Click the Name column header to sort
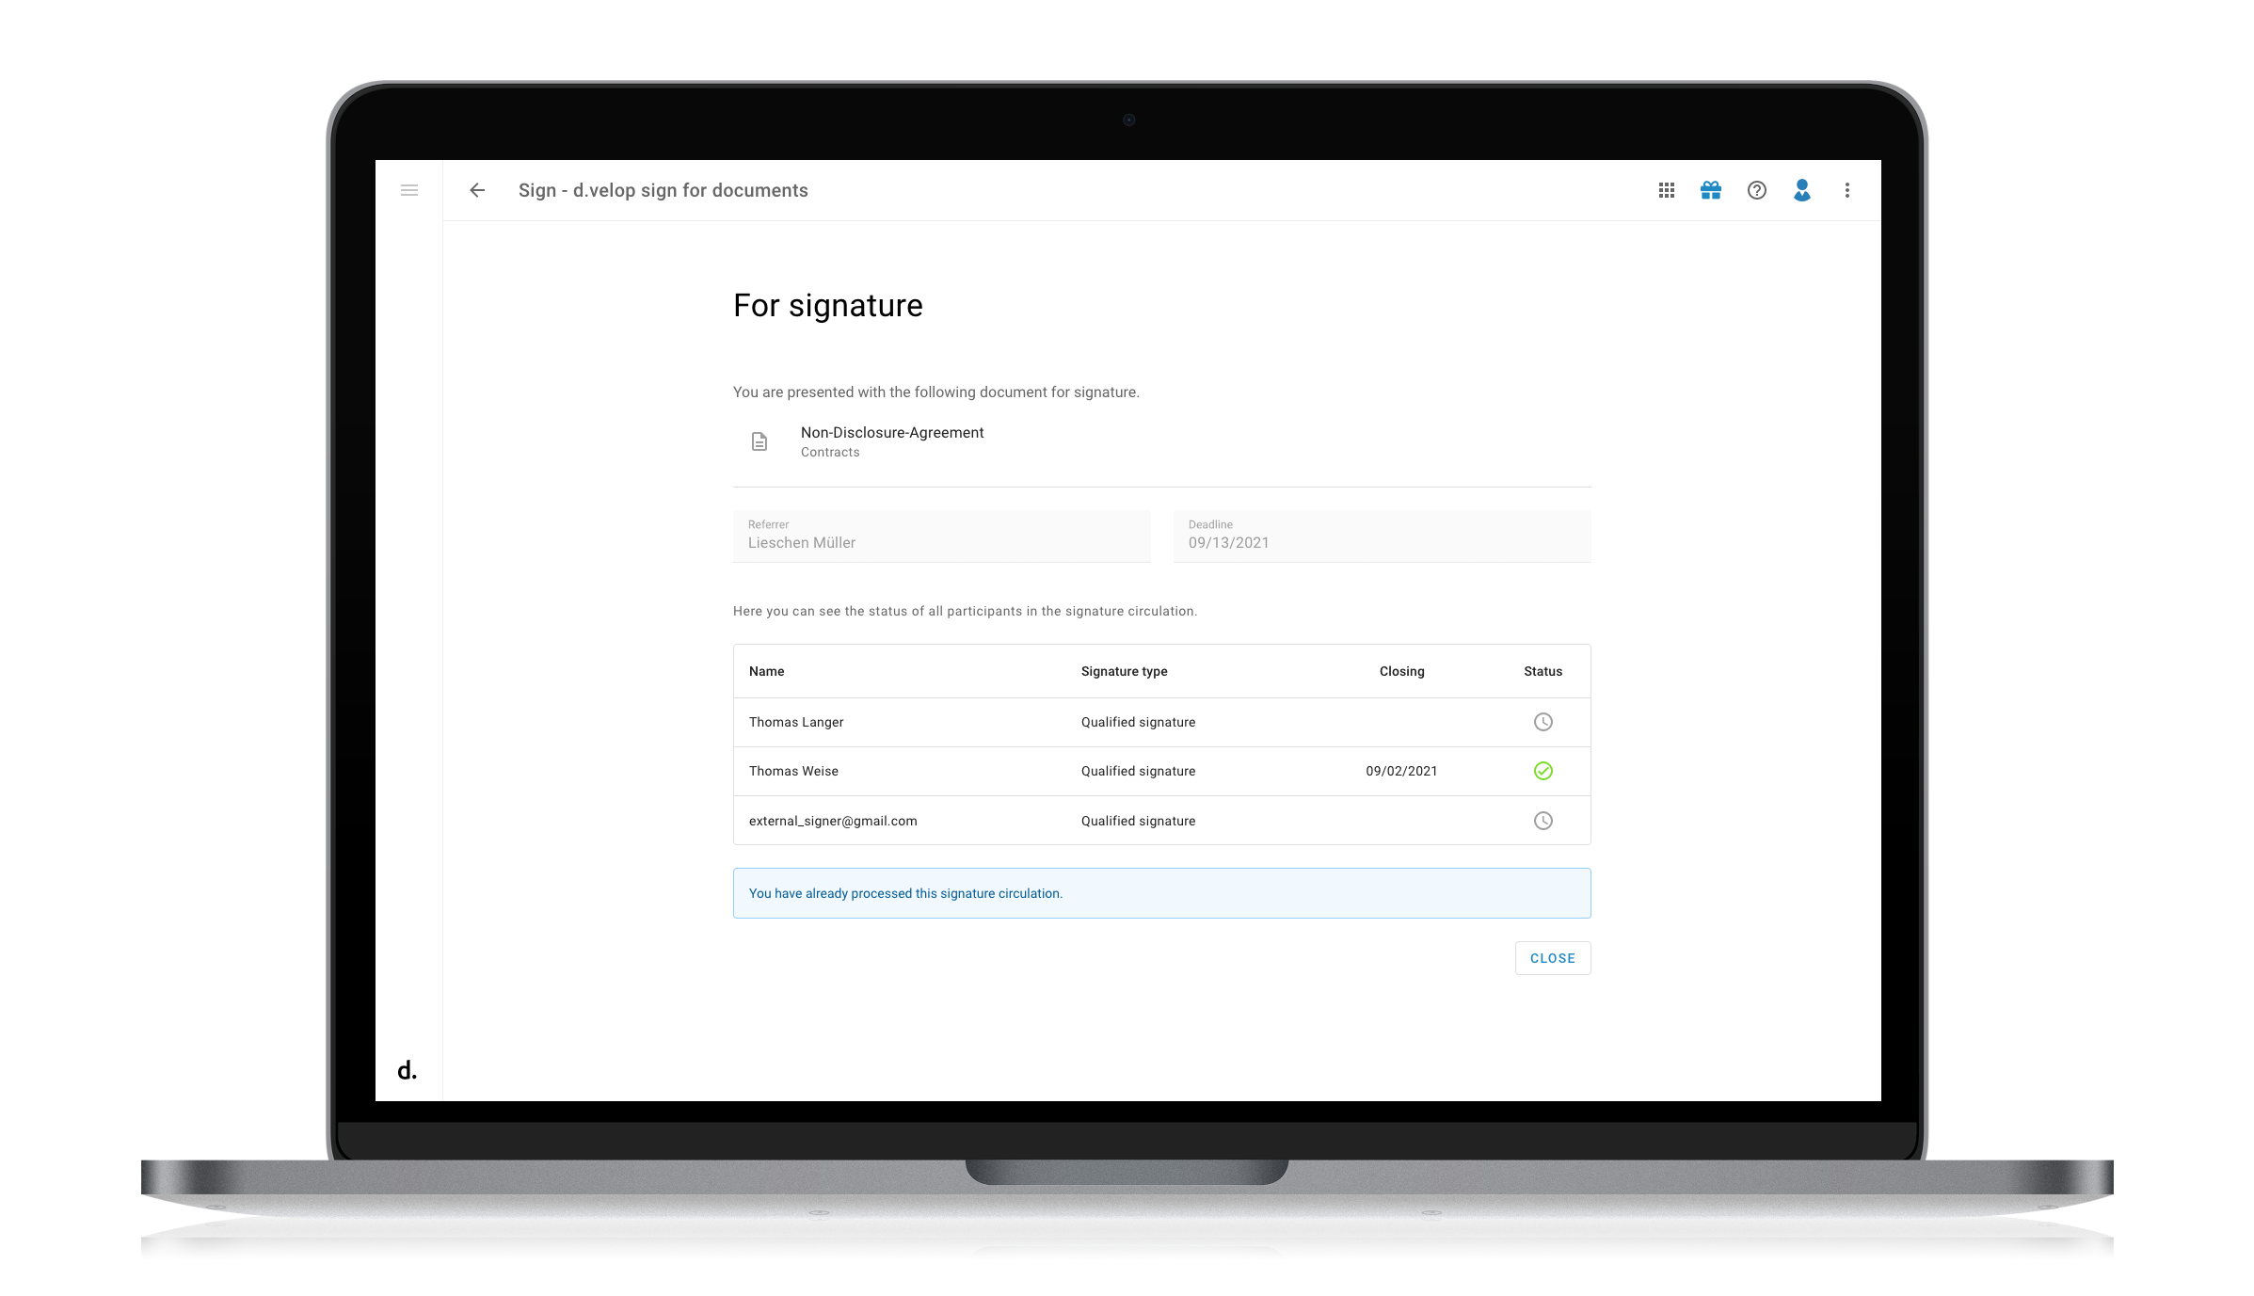Image resolution: width=2254 pixels, height=1296 pixels. coord(766,670)
